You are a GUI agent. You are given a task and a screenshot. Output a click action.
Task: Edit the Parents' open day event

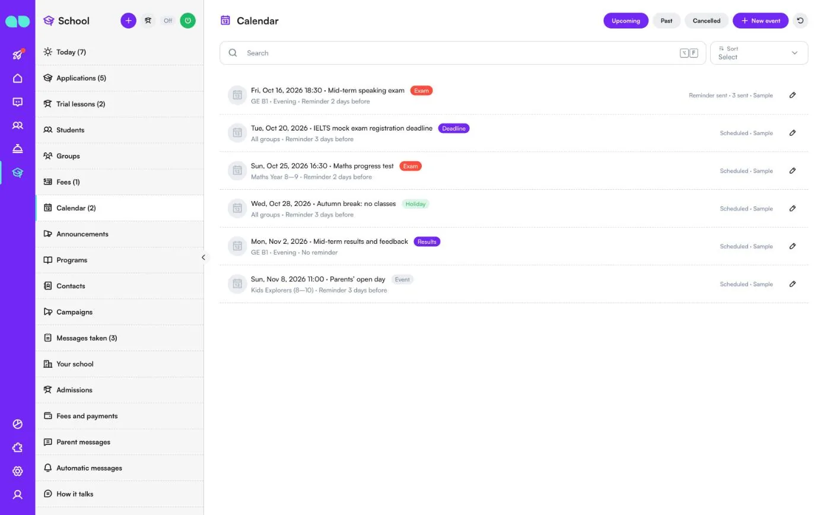[793, 284]
